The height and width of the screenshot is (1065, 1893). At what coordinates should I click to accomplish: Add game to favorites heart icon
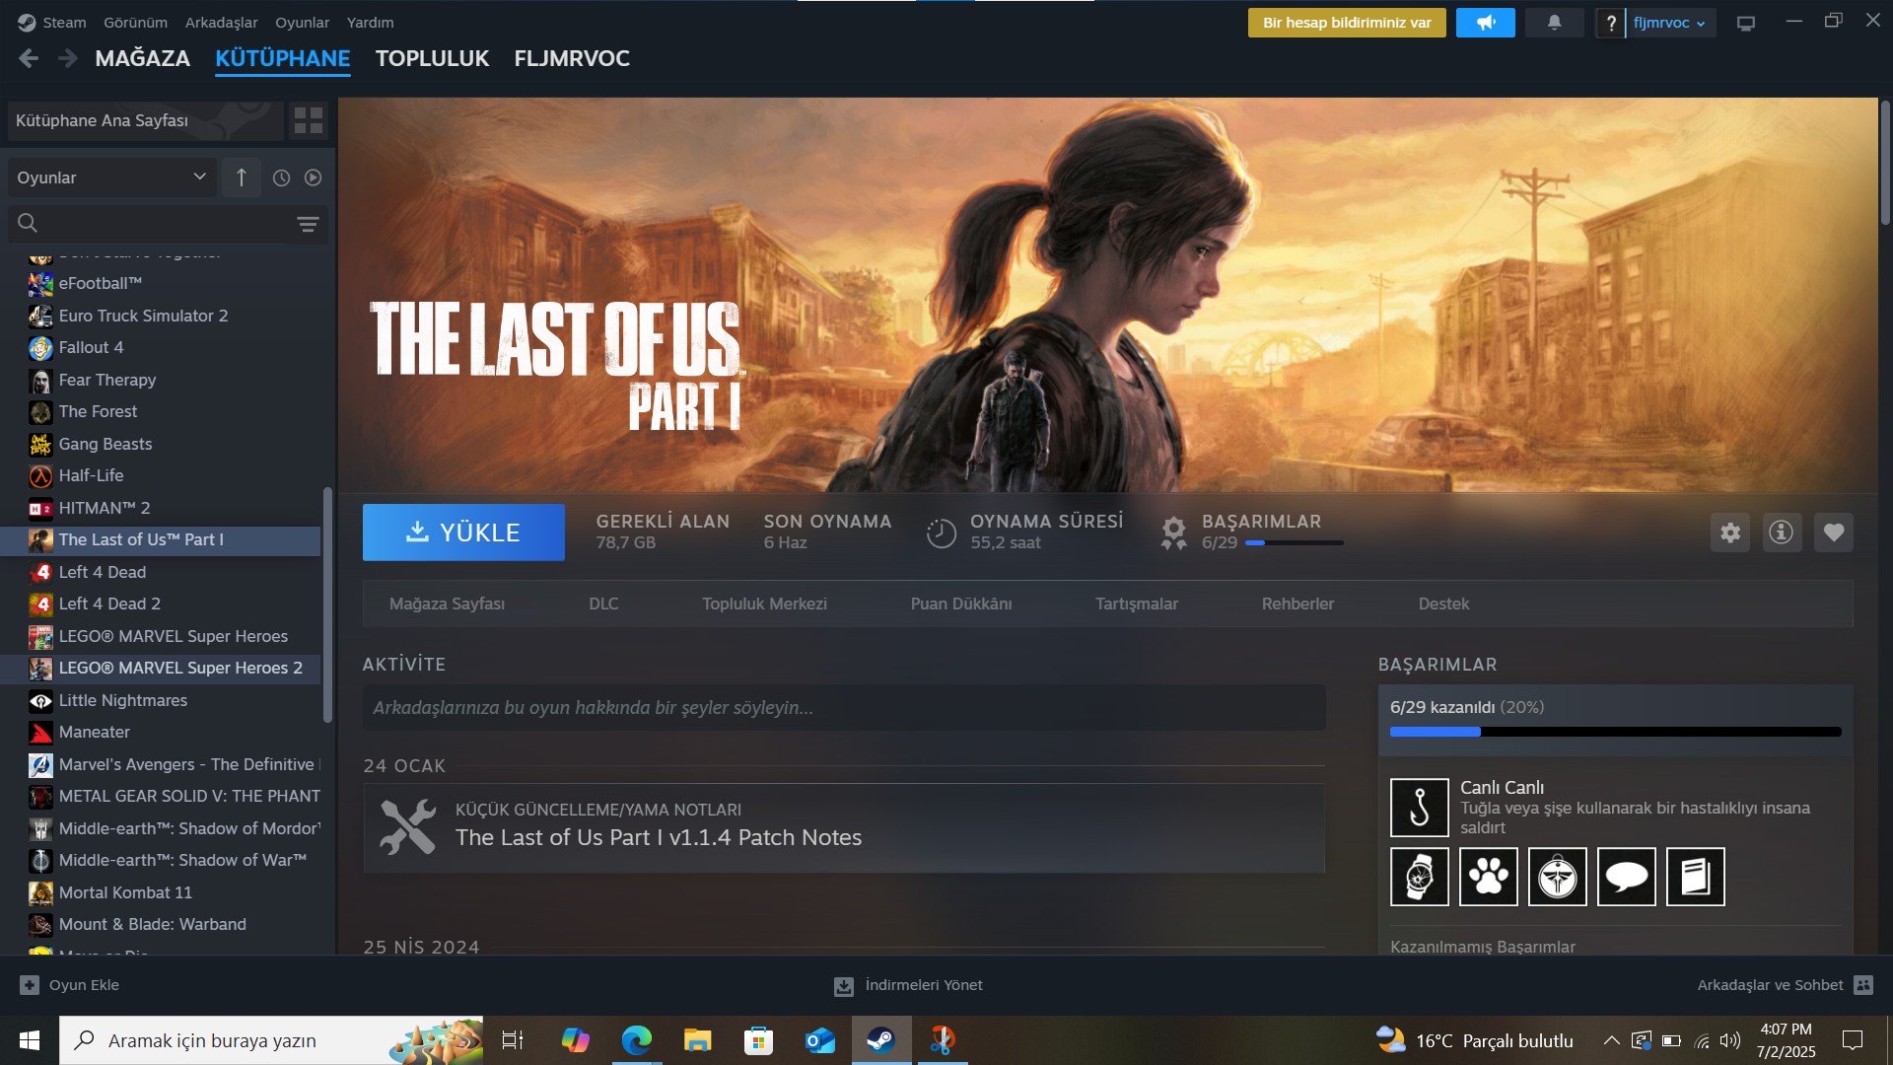click(1834, 532)
